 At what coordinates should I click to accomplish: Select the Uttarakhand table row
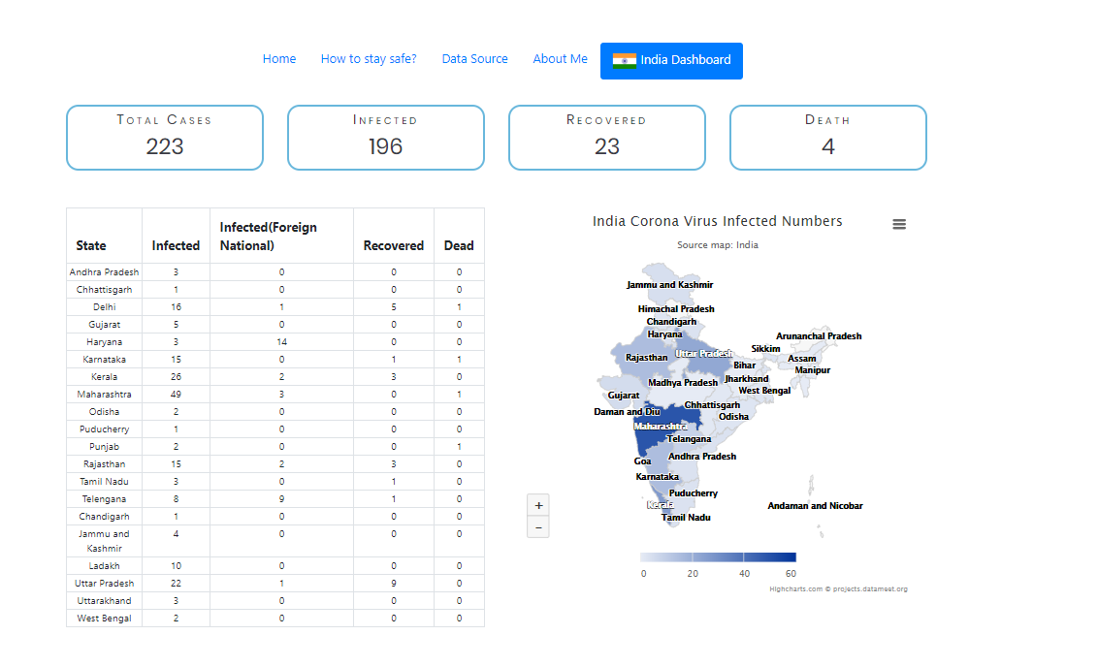click(275, 601)
